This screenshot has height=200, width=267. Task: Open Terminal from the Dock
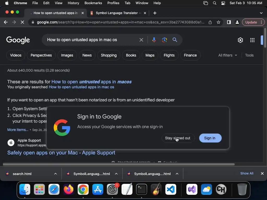tap(142, 189)
